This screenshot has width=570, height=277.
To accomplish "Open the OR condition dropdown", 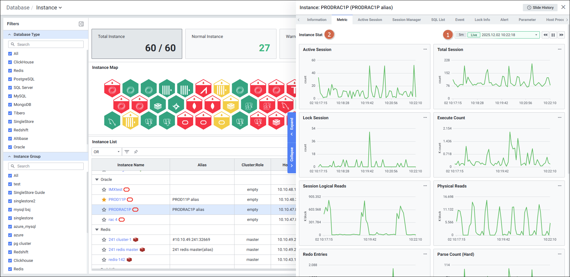I will [x=106, y=152].
